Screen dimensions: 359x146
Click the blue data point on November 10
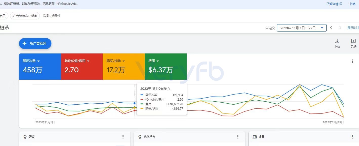(134, 103)
